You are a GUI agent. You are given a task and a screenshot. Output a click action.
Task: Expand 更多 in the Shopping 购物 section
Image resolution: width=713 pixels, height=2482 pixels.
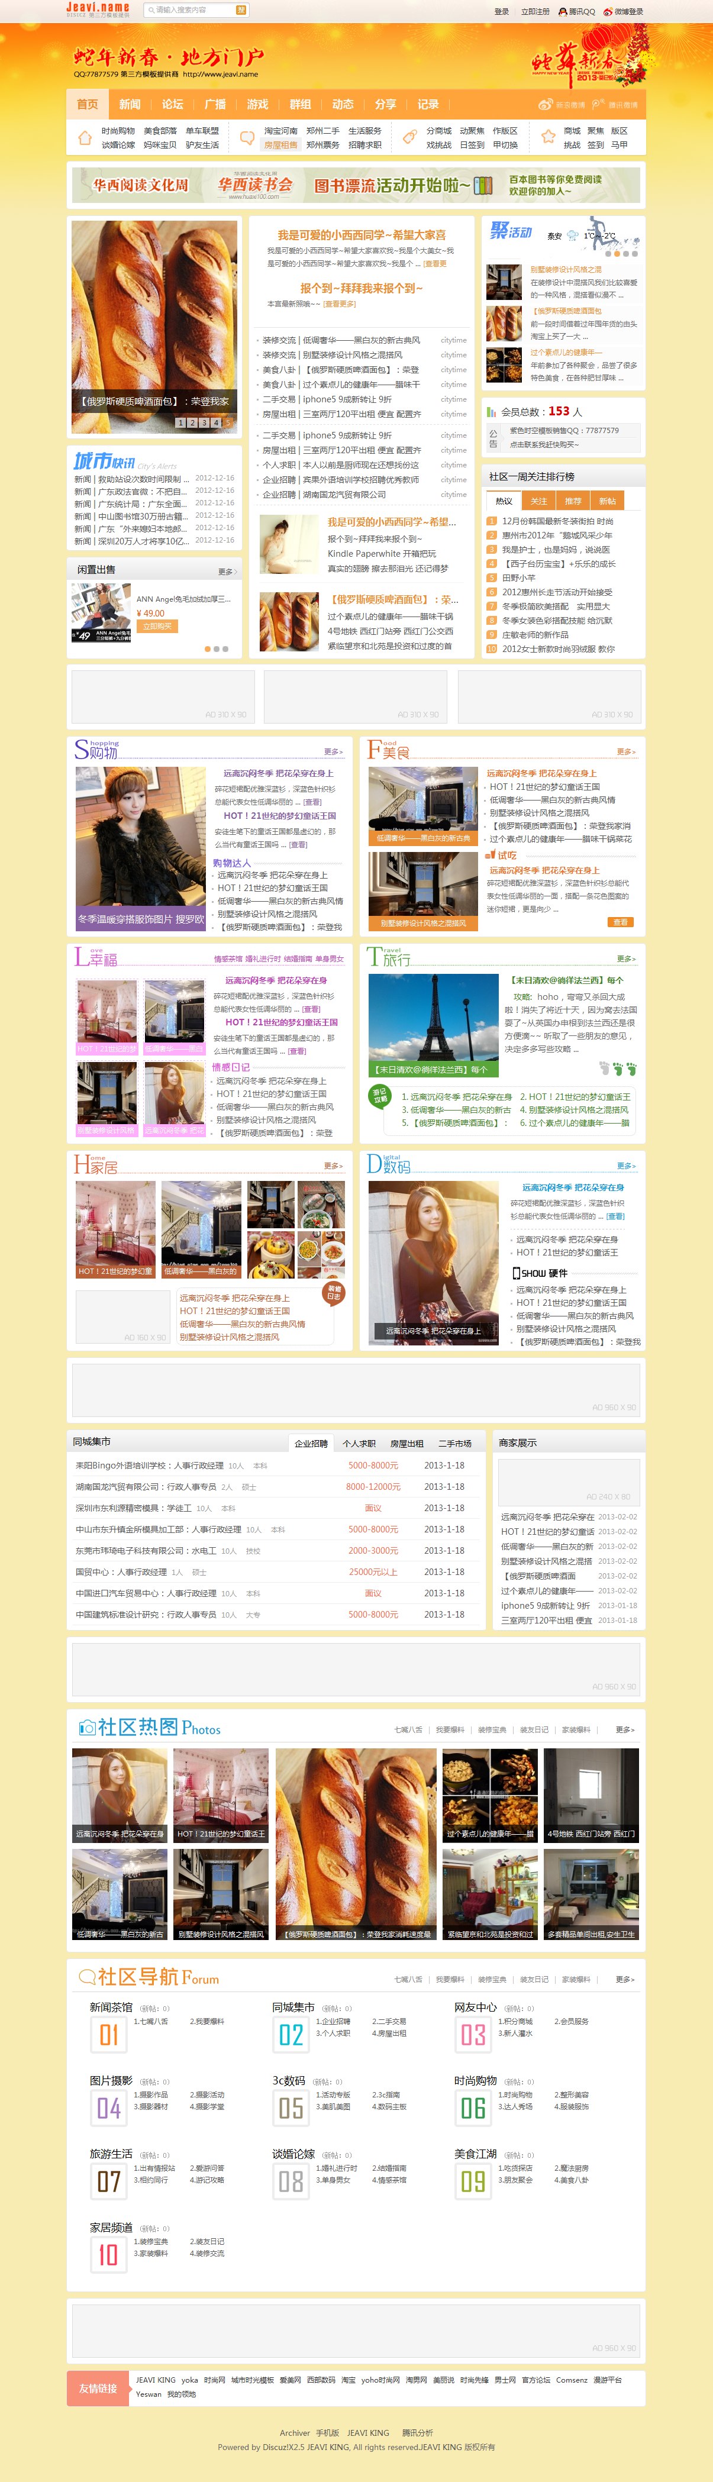[333, 751]
